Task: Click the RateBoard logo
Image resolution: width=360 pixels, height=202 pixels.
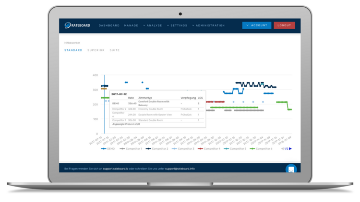Action: (x=77, y=25)
